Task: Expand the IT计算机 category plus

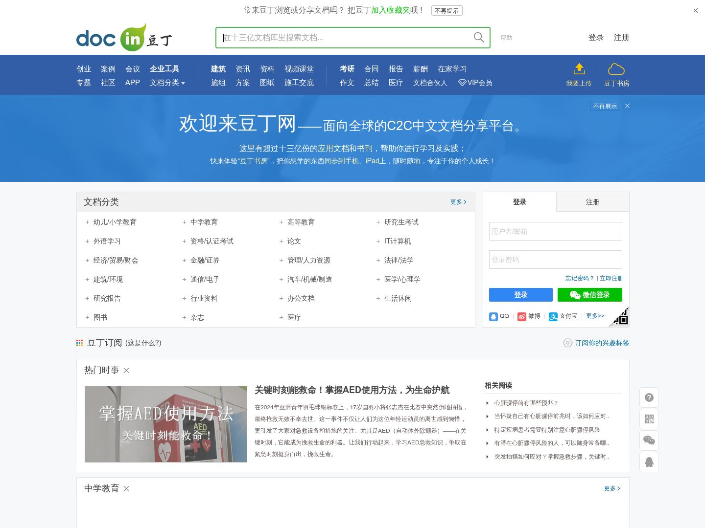Action: click(378, 242)
